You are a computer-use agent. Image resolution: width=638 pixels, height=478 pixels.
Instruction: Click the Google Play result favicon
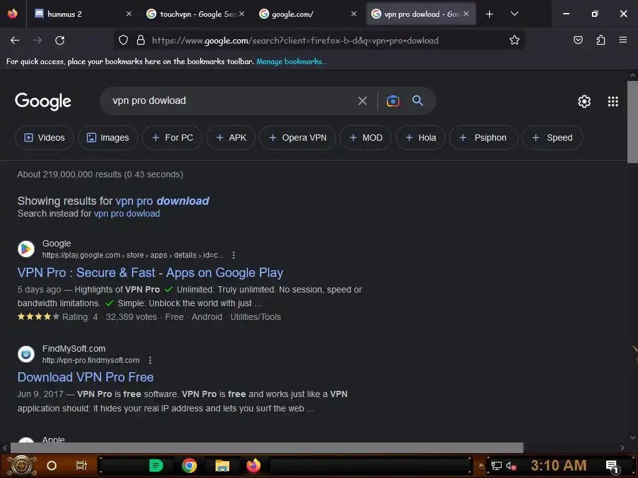26,249
